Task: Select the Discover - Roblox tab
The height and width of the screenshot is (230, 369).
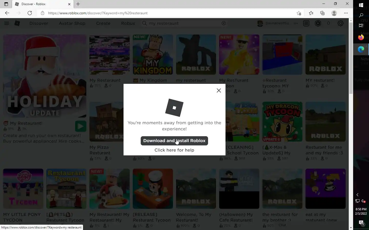Action: click(x=43, y=4)
